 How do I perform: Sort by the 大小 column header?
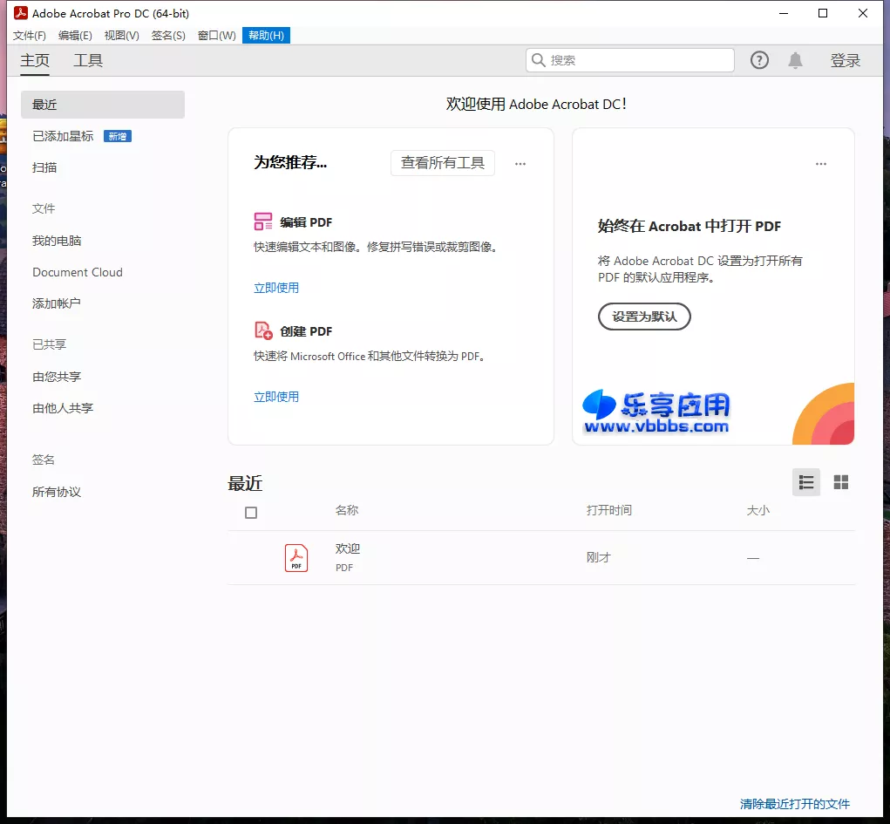758,510
